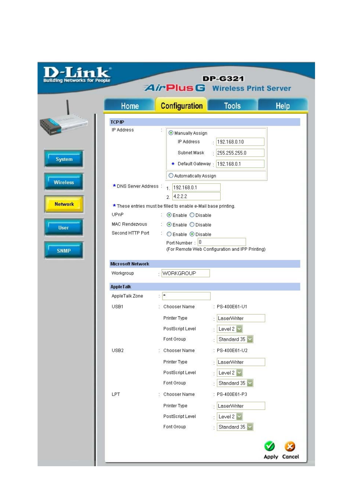The image size is (349, 494).
Task: Click the USB1 chooser name PS-400E61-U1
Action: tap(232, 306)
